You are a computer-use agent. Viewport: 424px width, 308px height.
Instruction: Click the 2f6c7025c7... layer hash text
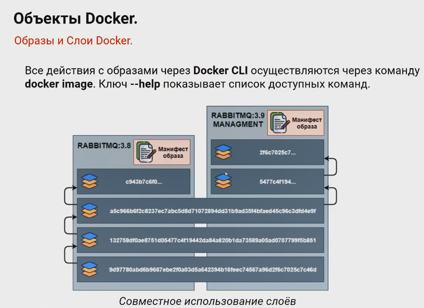[278, 153]
